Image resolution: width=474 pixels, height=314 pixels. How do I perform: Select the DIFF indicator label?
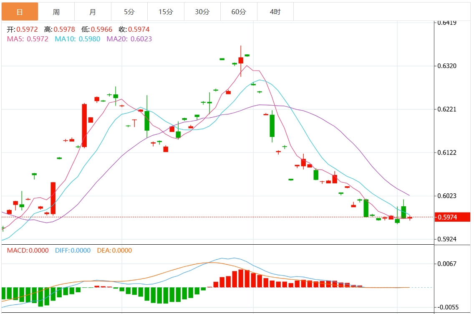[73, 251]
